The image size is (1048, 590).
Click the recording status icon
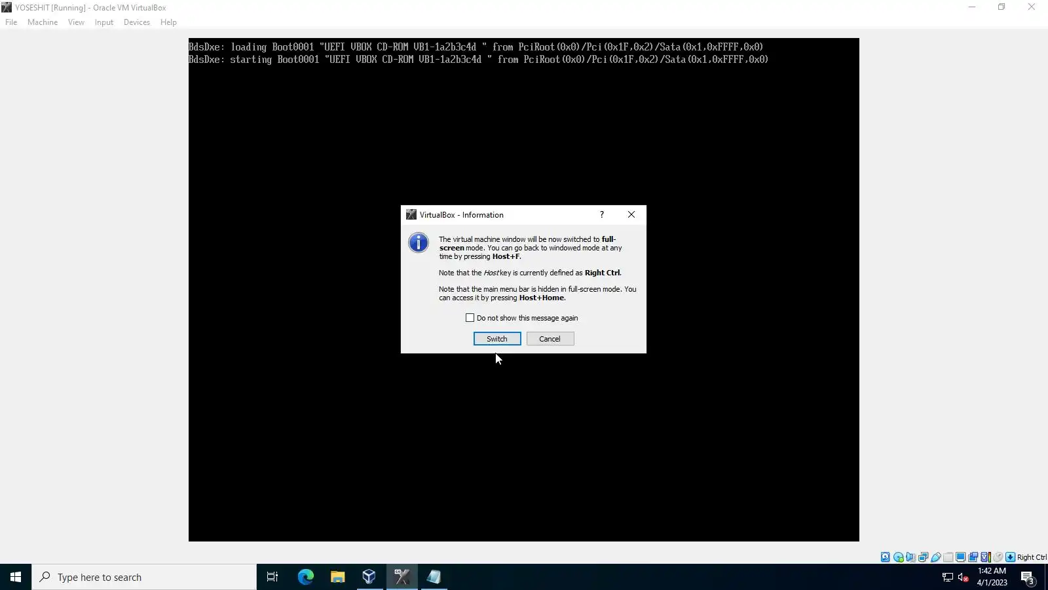[973, 557]
